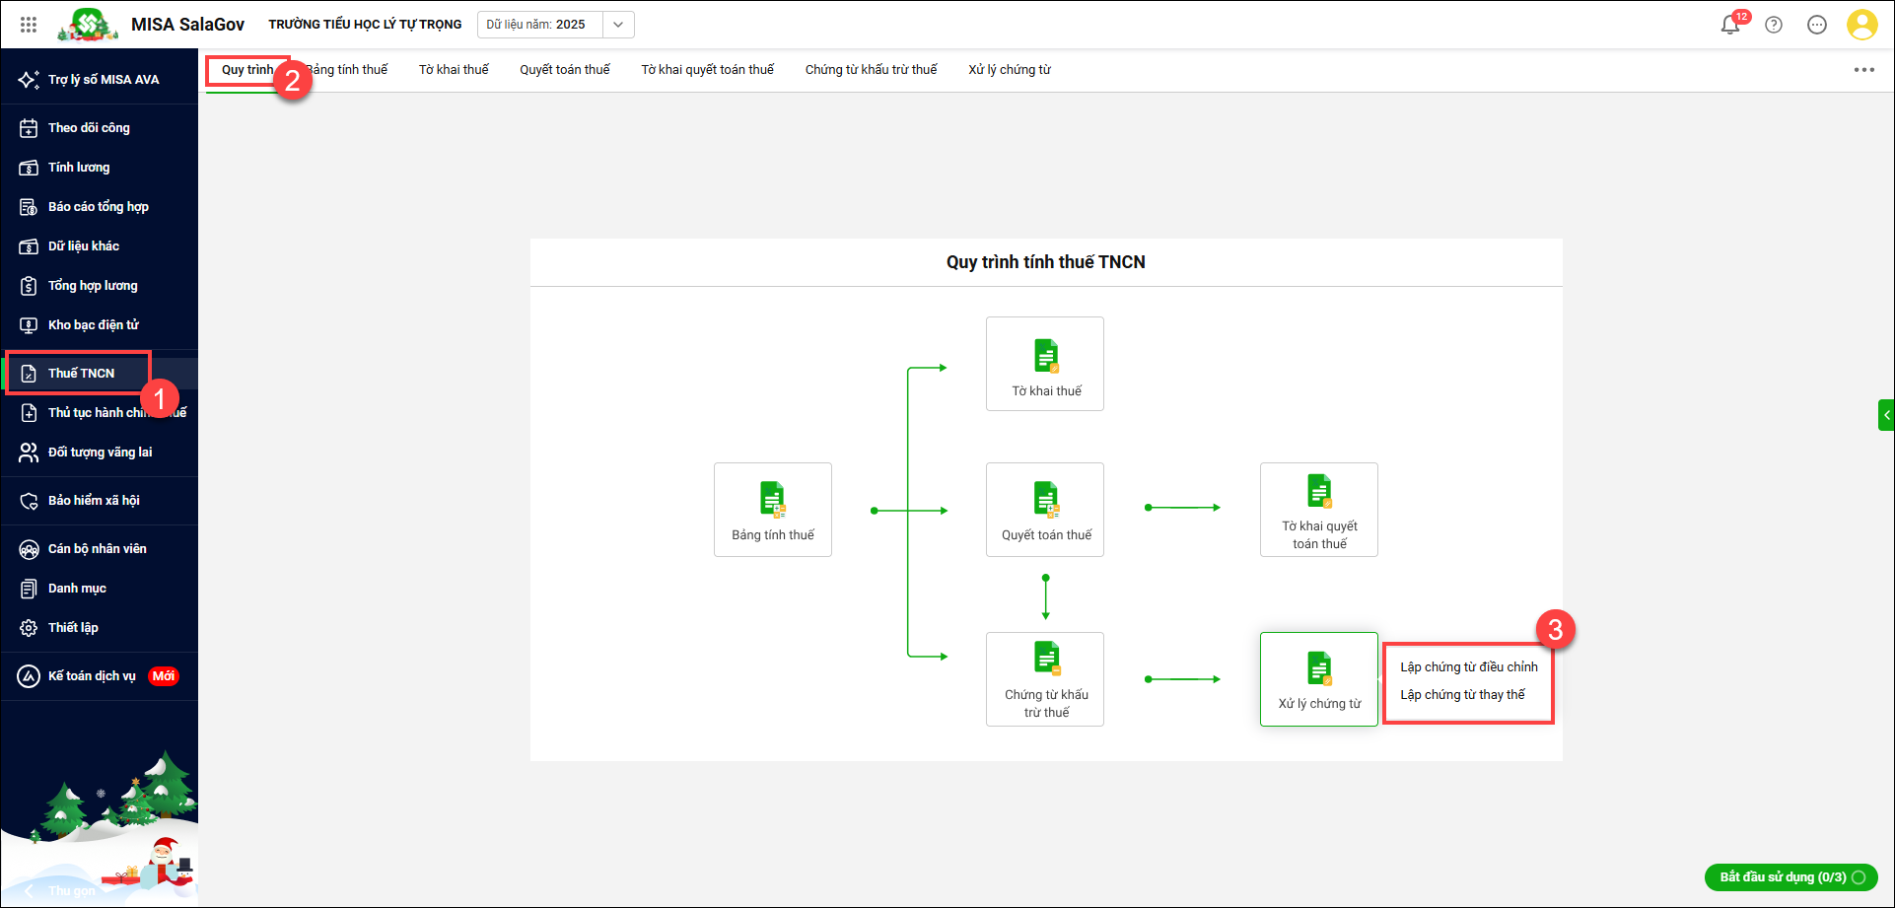Open Chứng từ khấu trừ thuế step
The image size is (1895, 908).
(x=1045, y=678)
